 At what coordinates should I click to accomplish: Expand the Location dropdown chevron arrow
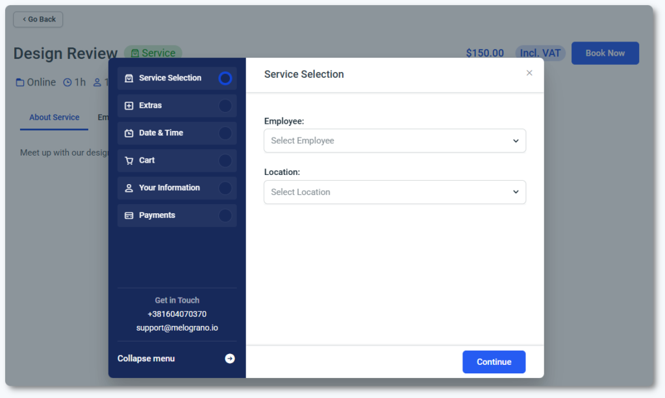tap(516, 192)
